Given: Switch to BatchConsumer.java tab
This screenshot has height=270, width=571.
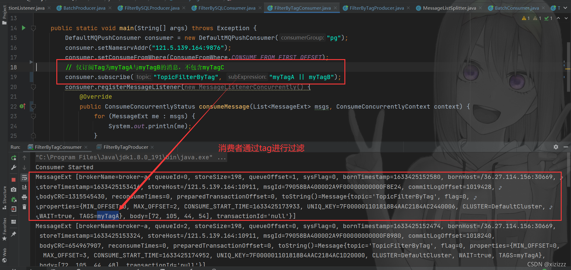Looking at the screenshot, I should [x=517, y=8].
